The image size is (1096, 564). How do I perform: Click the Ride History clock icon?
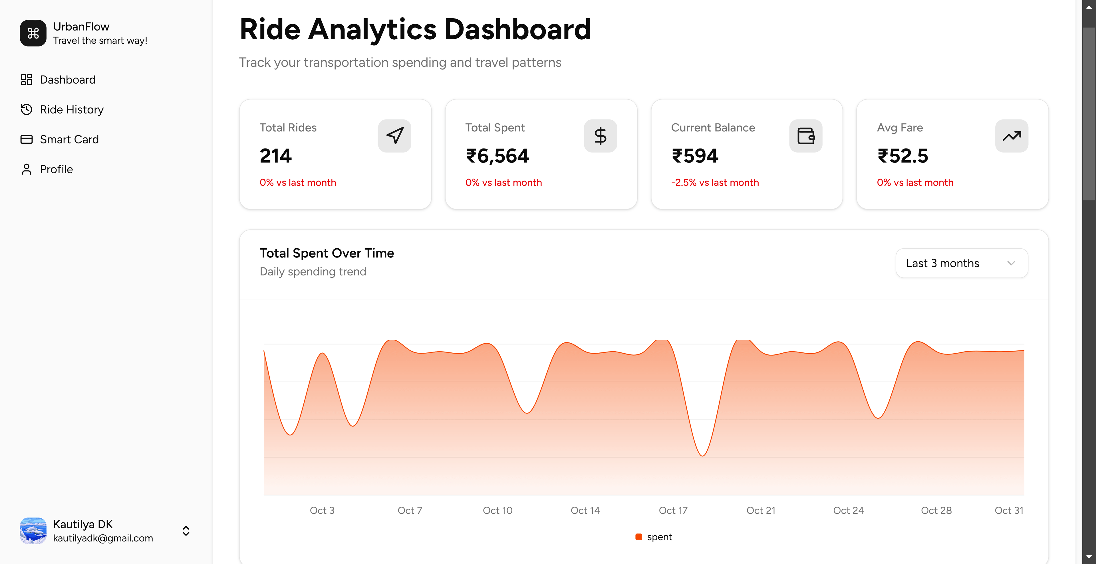tap(26, 109)
